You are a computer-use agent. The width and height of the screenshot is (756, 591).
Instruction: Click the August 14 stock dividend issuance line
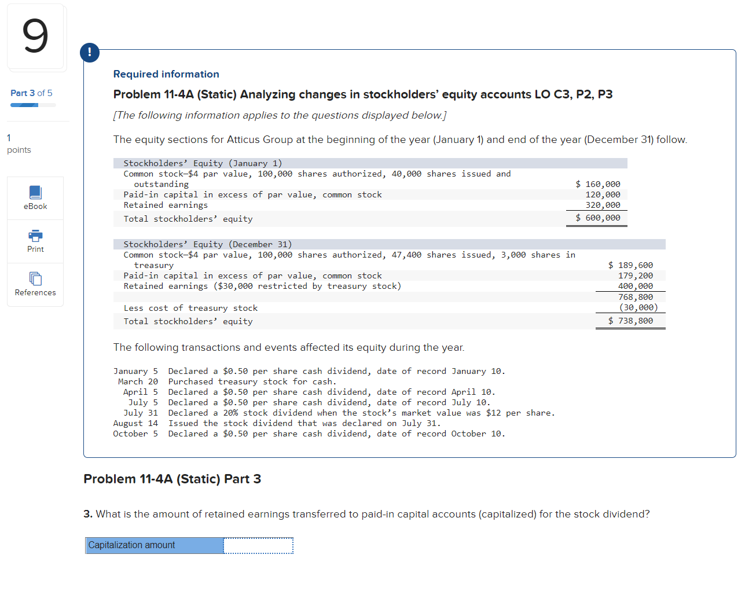[277, 423]
